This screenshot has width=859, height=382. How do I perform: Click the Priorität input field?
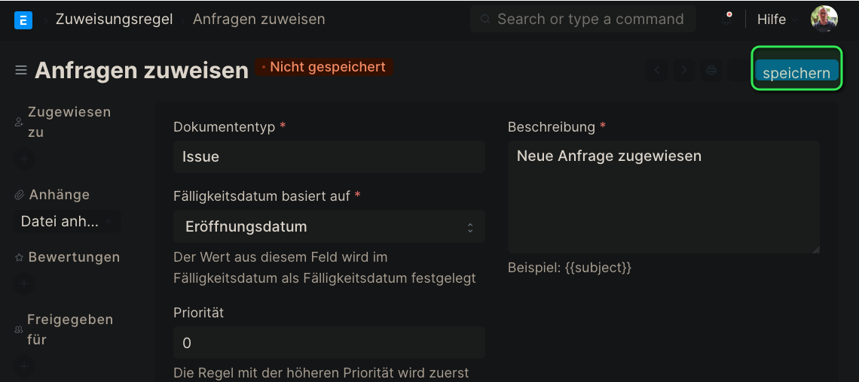[x=329, y=343]
